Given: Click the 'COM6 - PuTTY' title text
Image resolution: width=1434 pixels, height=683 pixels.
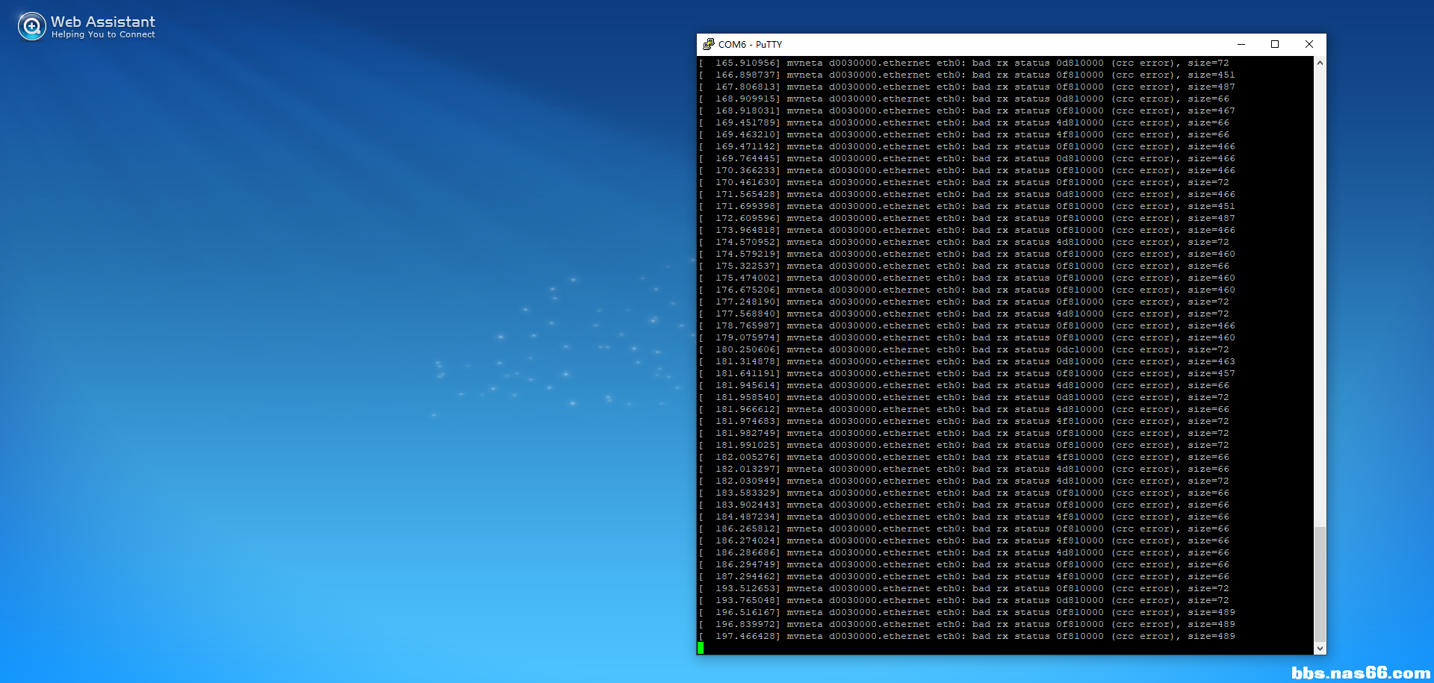Looking at the screenshot, I should pyautogui.click(x=750, y=44).
